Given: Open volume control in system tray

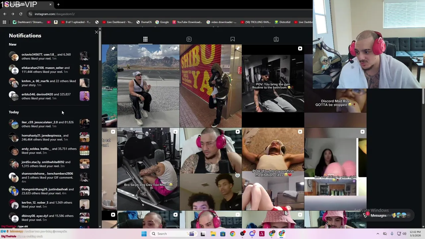Looking at the screenshot, I should pos(405,234).
